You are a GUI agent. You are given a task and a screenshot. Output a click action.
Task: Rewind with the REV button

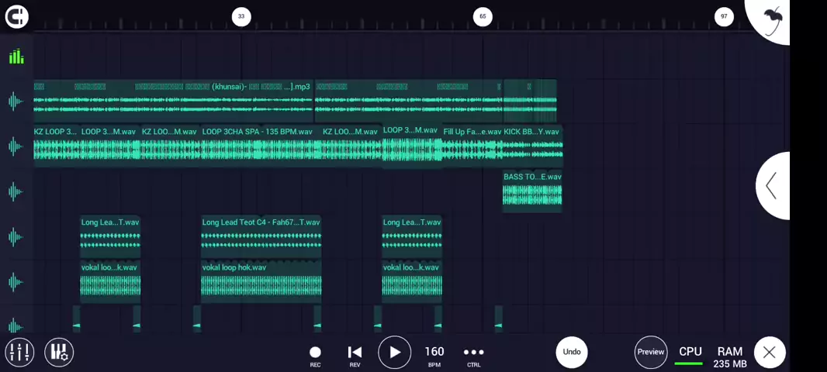pyautogui.click(x=355, y=356)
